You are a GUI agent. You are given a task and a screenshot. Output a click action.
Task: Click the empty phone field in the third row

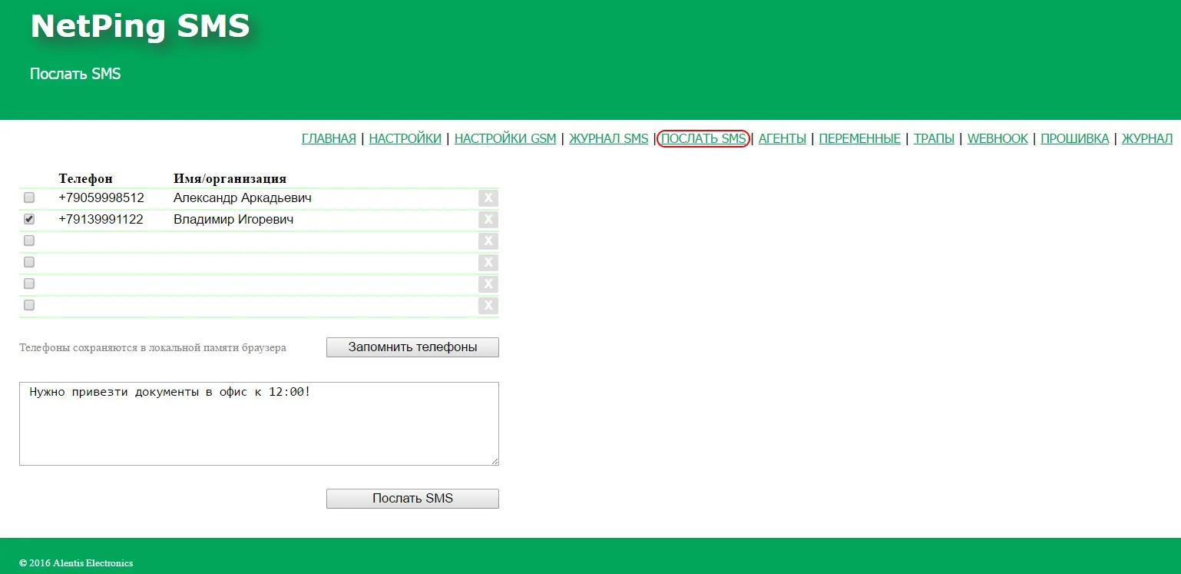click(114, 241)
